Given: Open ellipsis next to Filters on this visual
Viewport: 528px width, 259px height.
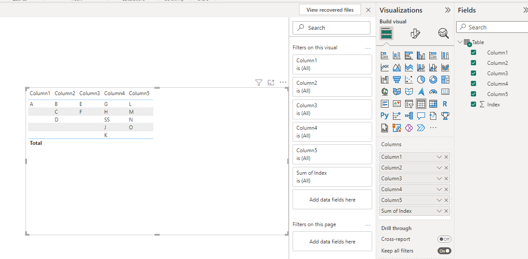Looking at the screenshot, I should click(x=368, y=48).
